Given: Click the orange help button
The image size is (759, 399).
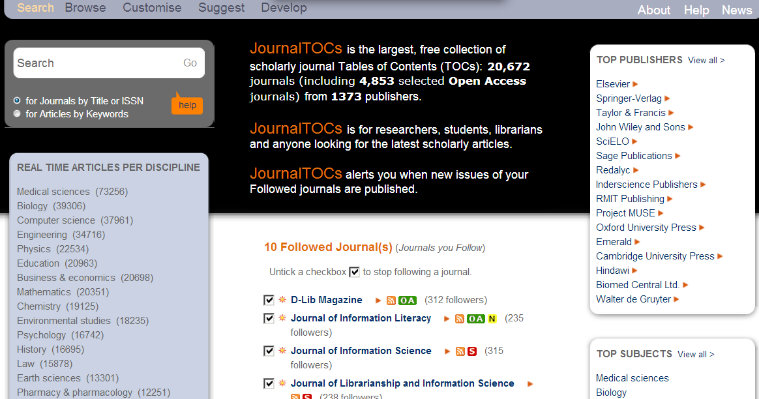Looking at the screenshot, I should tap(187, 105).
